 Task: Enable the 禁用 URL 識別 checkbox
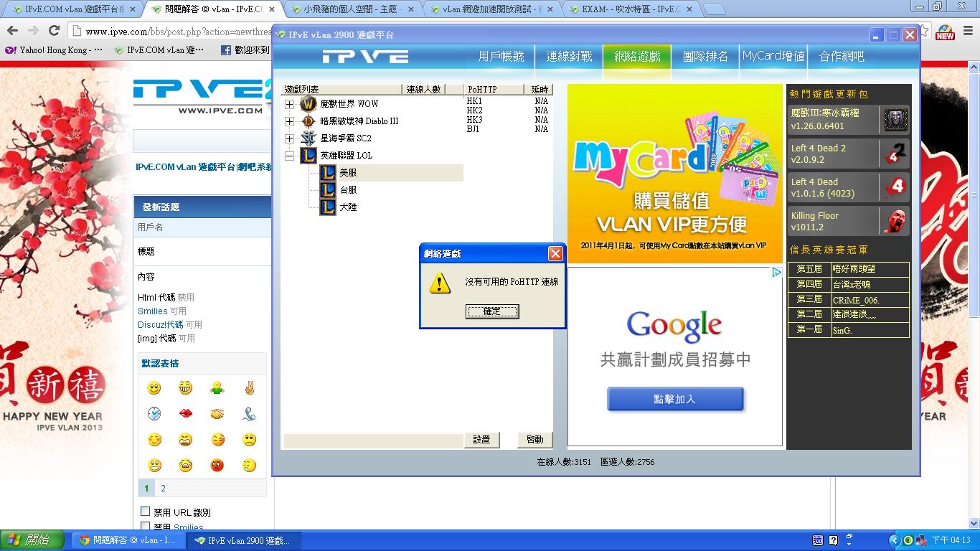pos(146,512)
